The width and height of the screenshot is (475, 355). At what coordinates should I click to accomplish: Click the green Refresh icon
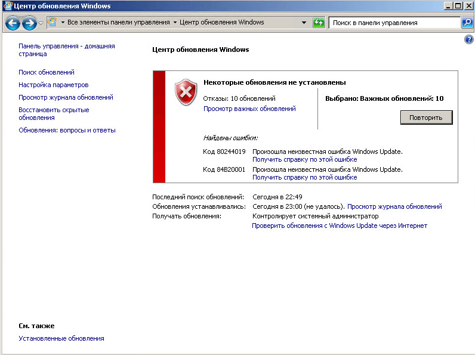tap(319, 23)
